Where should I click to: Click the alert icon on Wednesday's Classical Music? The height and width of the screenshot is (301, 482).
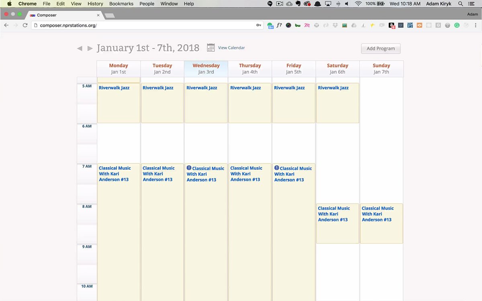189,168
